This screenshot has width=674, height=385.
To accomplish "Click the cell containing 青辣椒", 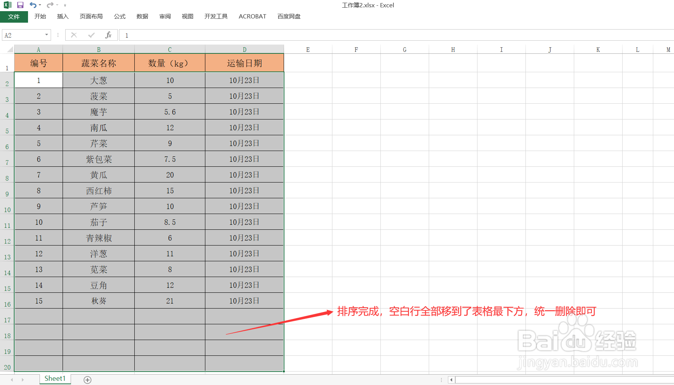I will point(99,238).
